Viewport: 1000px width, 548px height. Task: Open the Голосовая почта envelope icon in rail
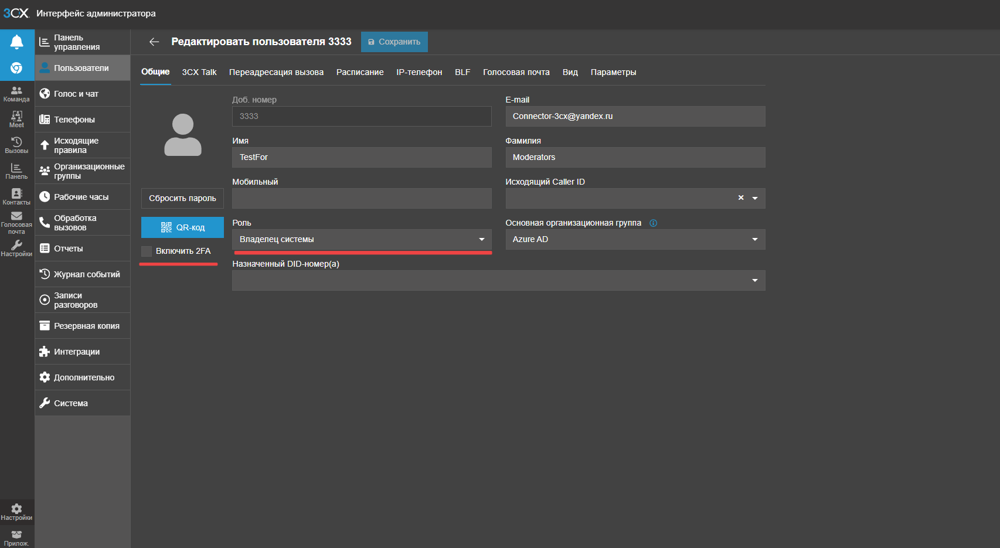pos(16,223)
